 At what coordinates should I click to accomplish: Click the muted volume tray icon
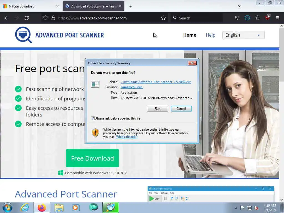pos(256,208)
